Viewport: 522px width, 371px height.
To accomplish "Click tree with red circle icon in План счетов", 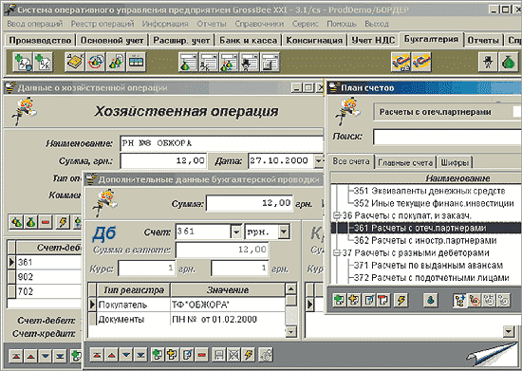I will click(x=475, y=300).
